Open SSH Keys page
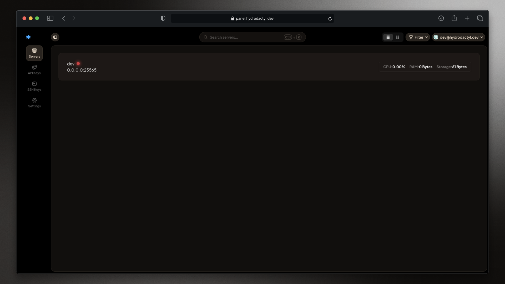 point(34,86)
